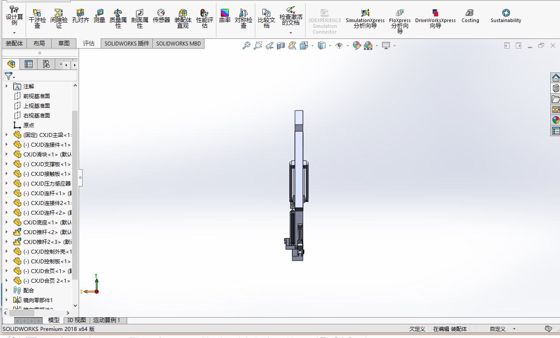Toggle Section View icon
The height and width of the screenshot is (338, 560).
pyautogui.click(x=281, y=46)
